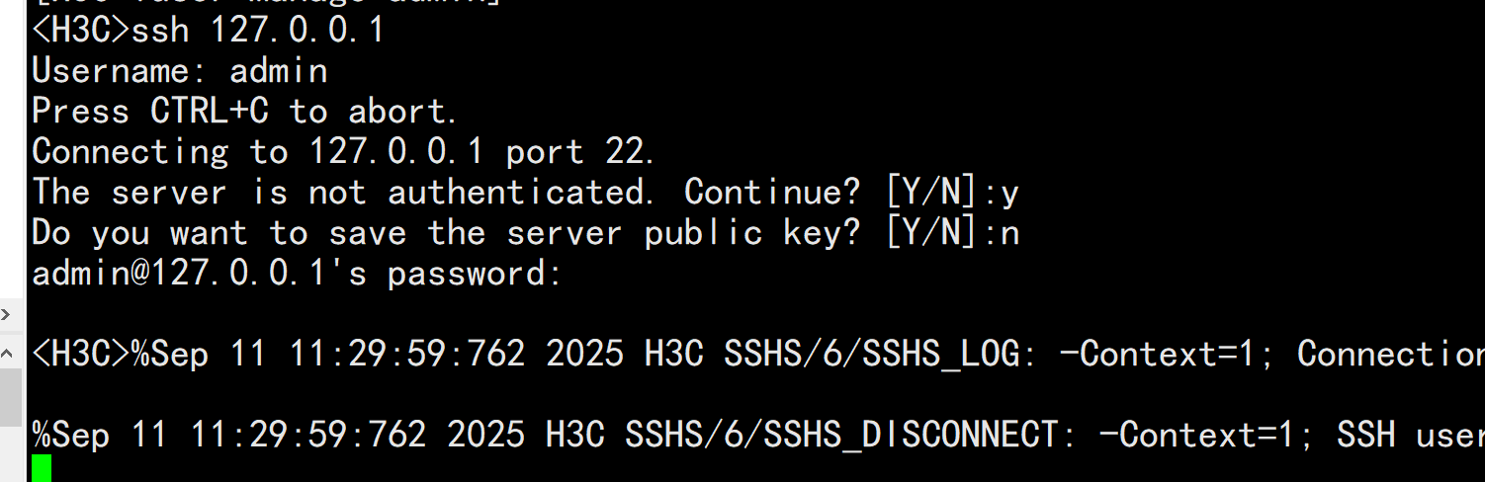
Task: Click the green terminal cursor block
Action: (42, 468)
